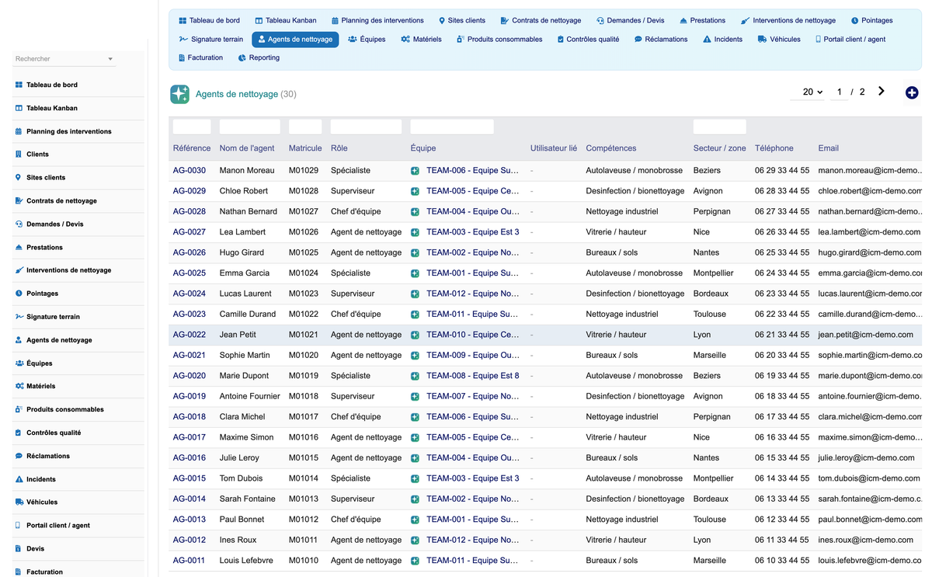Screen dimensions: 932x577
Task: Open Devis in the sidebar
Action: click(x=36, y=548)
